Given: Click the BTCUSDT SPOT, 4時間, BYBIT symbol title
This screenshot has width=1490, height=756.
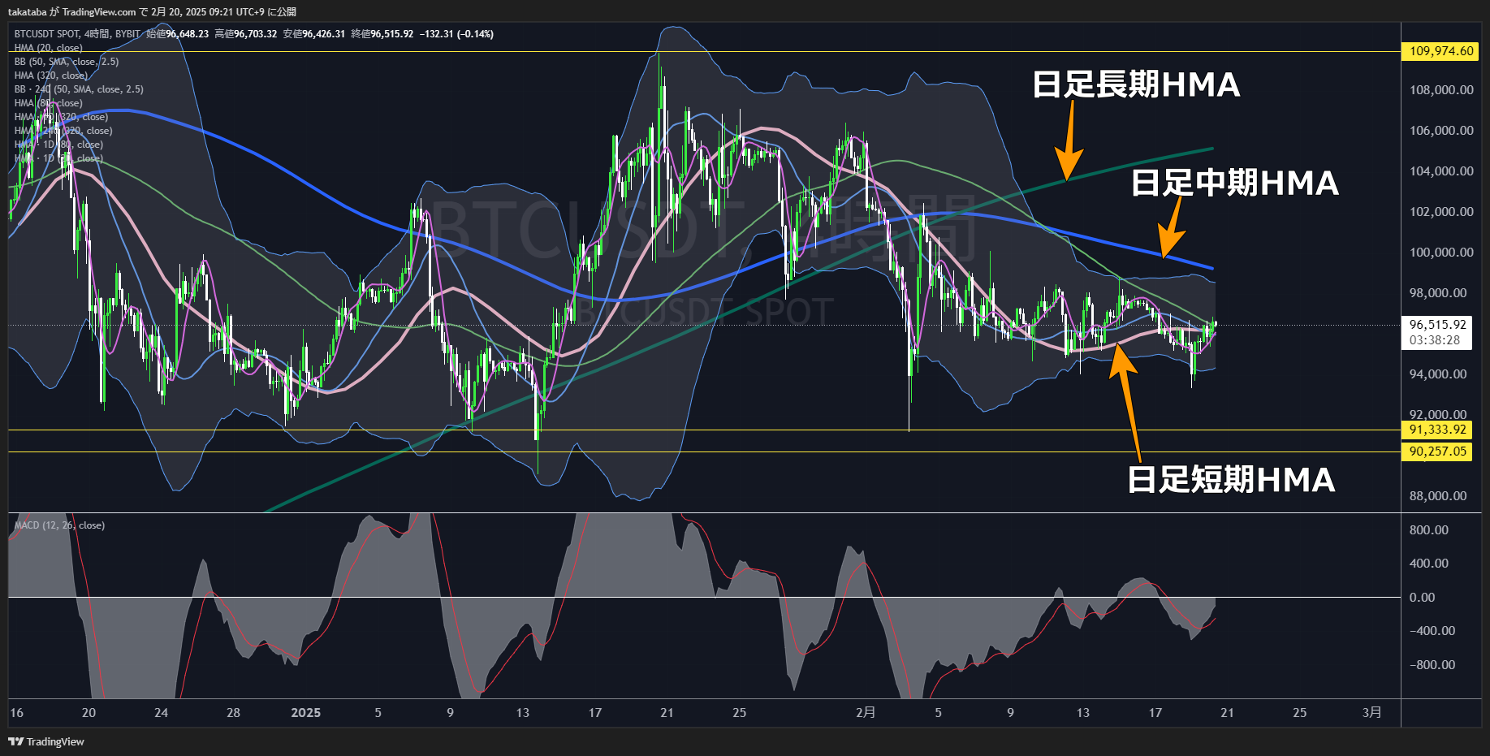Looking at the screenshot, I should 77,34.
